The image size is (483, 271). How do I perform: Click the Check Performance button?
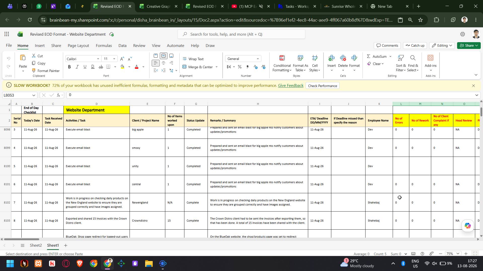[323, 86]
